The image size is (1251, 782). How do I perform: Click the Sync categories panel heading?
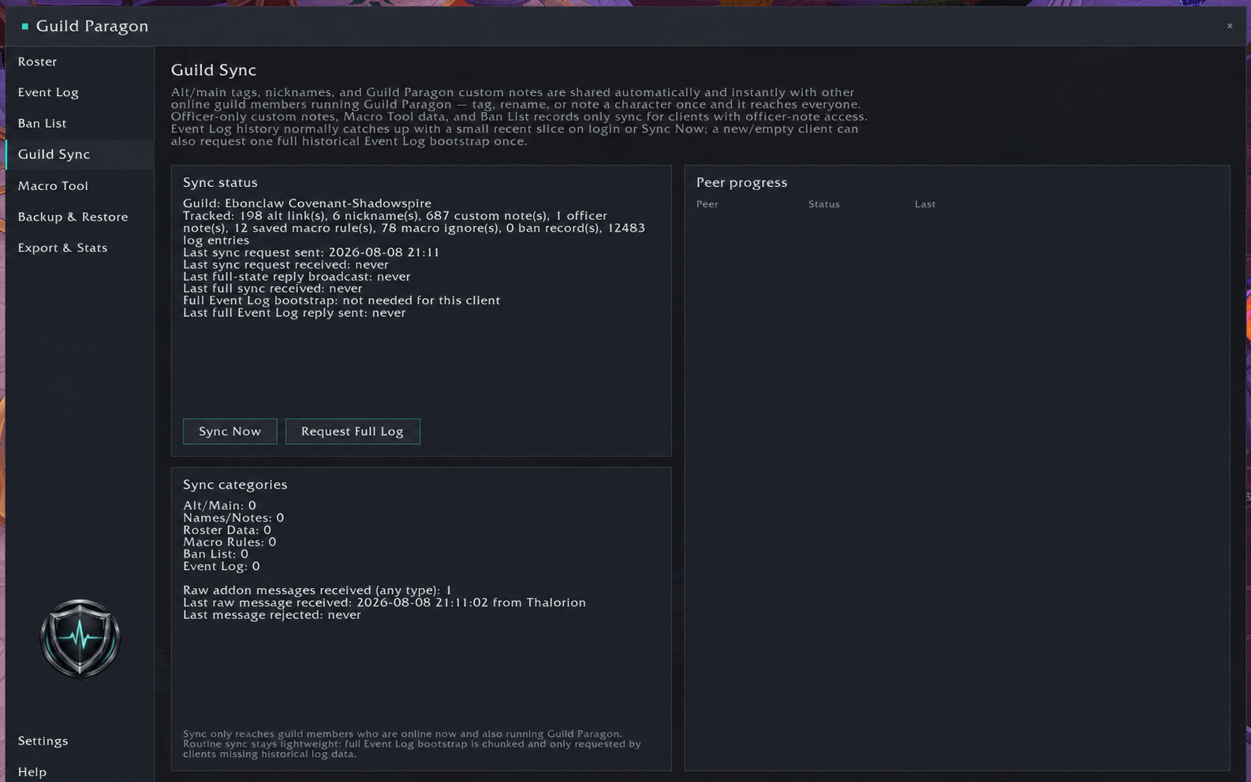coord(235,485)
